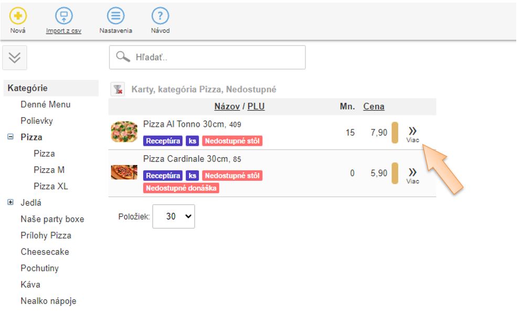This screenshot has width=522, height=314.
Task: Open the Návod help icon
Action: [x=160, y=16]
